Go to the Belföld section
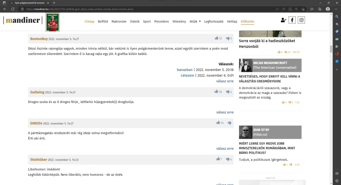The height and width of the screenshot is (185, 341). pos(103,22)
